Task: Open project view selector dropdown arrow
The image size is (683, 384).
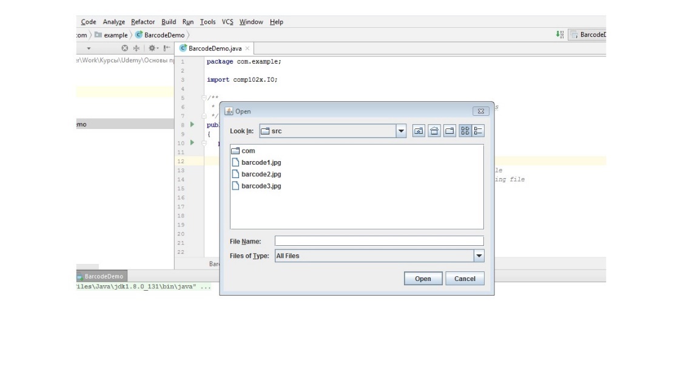Action: pos(88,48)
